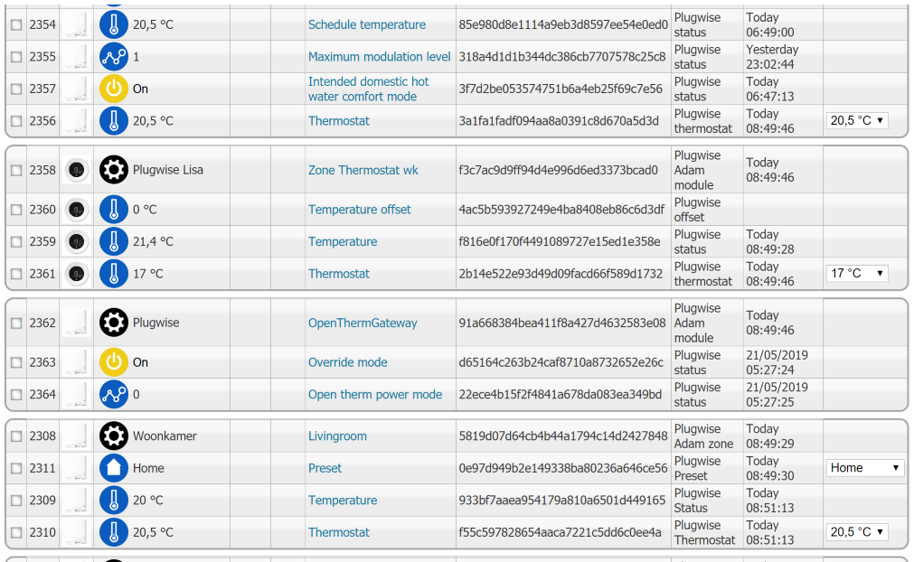914x562 pixels.
Task: Select the checkbox for device 2362
Action: point(16,323)
